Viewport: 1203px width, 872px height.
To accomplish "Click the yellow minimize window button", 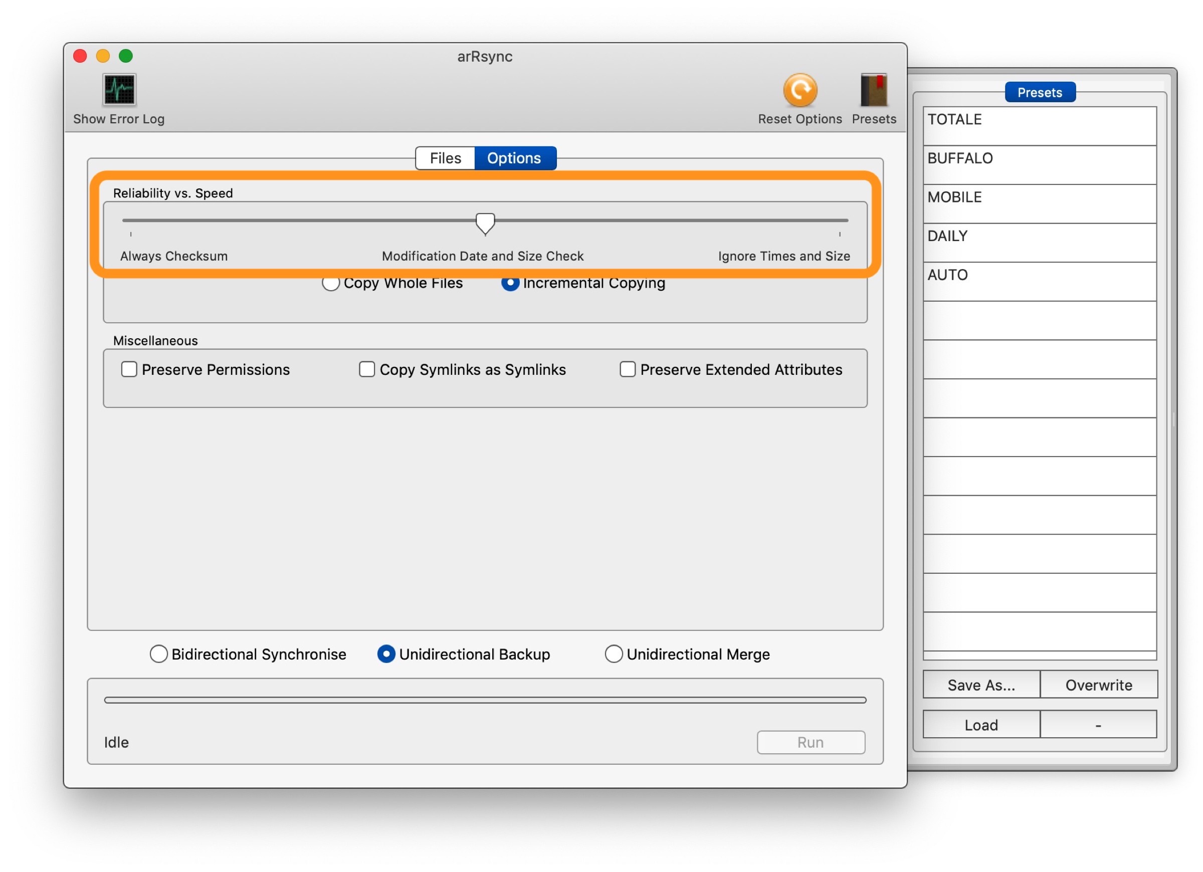I will coord(103,56).
